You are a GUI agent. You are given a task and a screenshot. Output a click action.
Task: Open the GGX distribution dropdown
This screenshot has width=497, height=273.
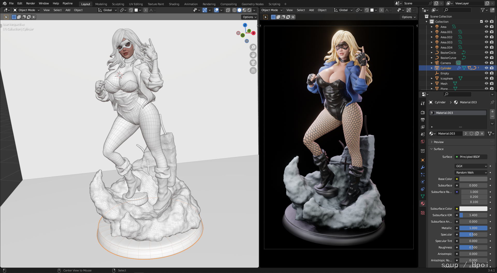coord(471,166)
